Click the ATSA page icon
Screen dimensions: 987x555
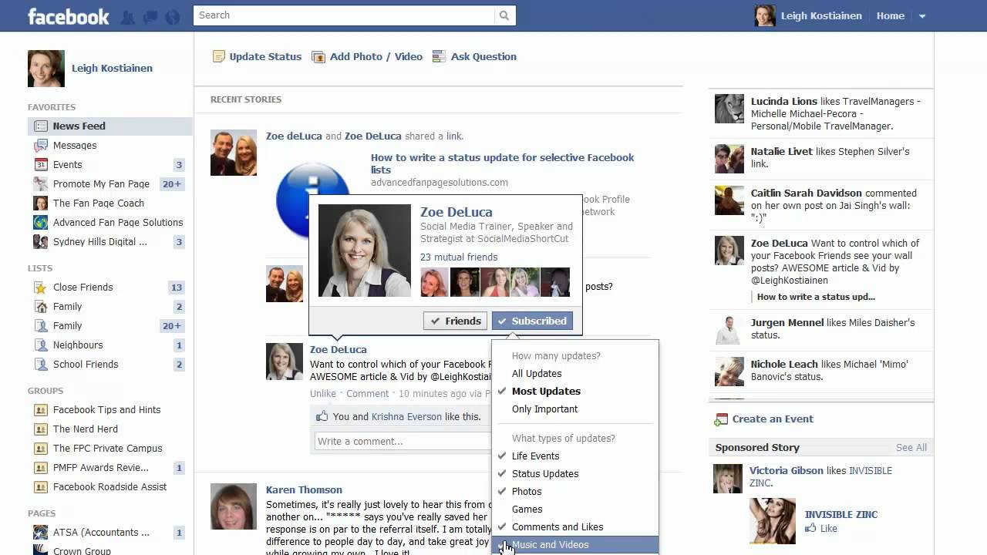click(x=41, y=532)
